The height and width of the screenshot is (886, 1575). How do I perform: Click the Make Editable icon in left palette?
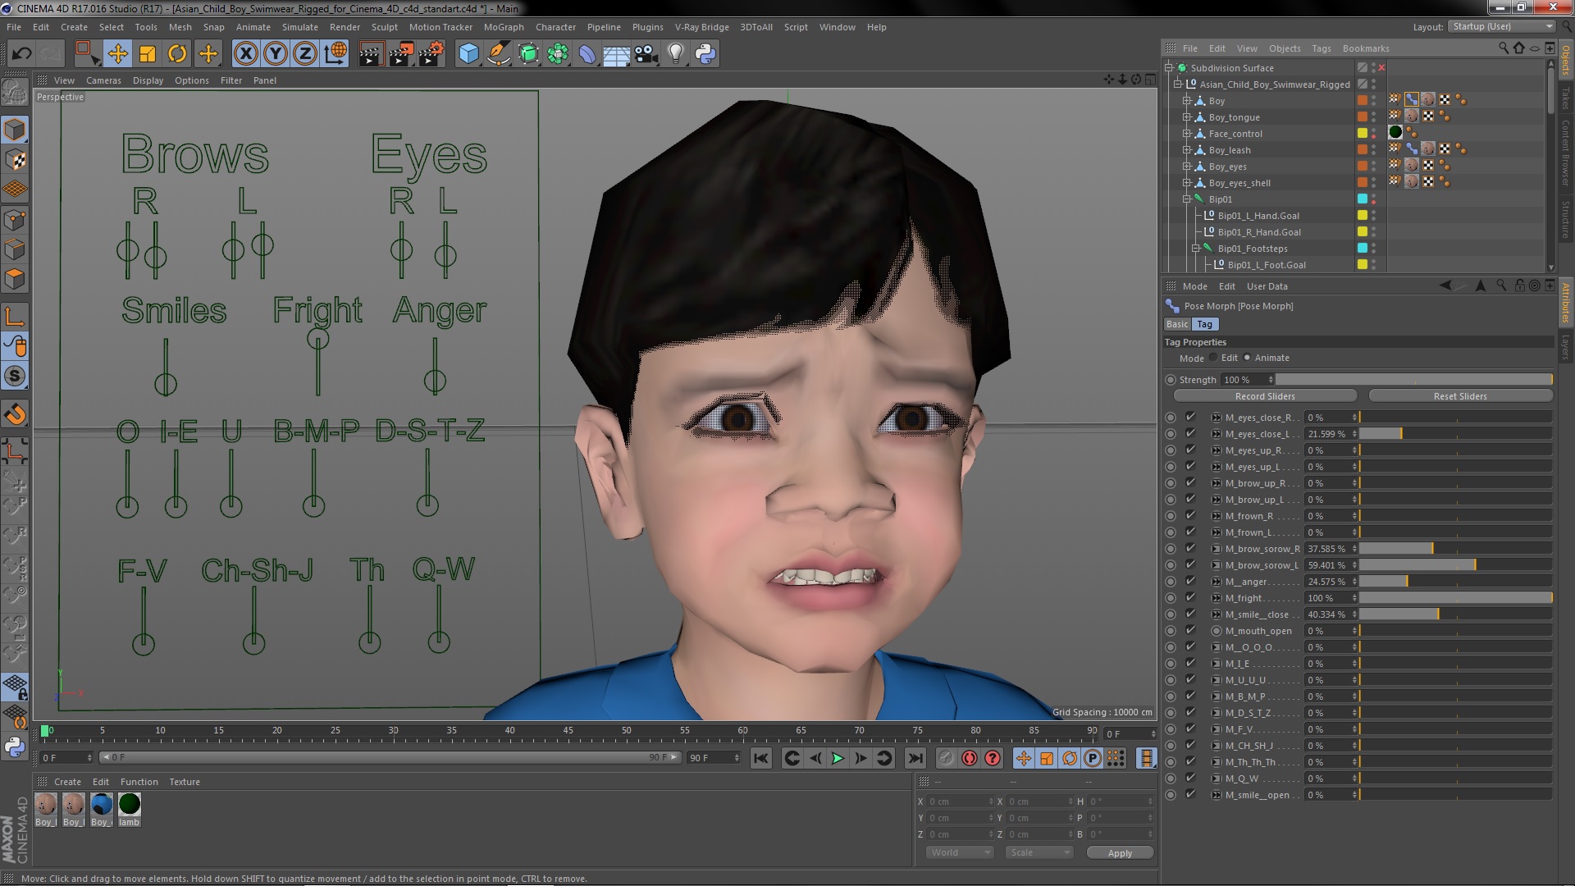[15, 93]
